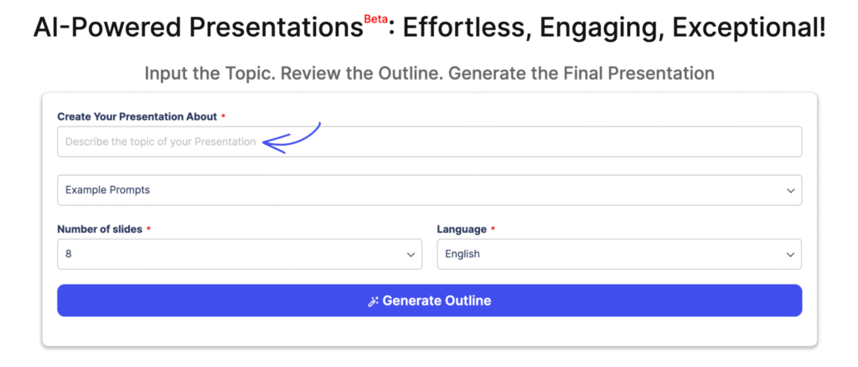The height and width of the screenshot is (367, 858).
Task: Click the asterisk beside Create Your Presentation About
Action: (223, 116)
